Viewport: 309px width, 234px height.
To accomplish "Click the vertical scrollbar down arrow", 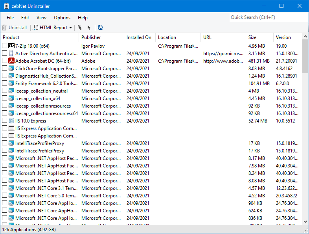I will pyautogui.click(x=305, y=222).
